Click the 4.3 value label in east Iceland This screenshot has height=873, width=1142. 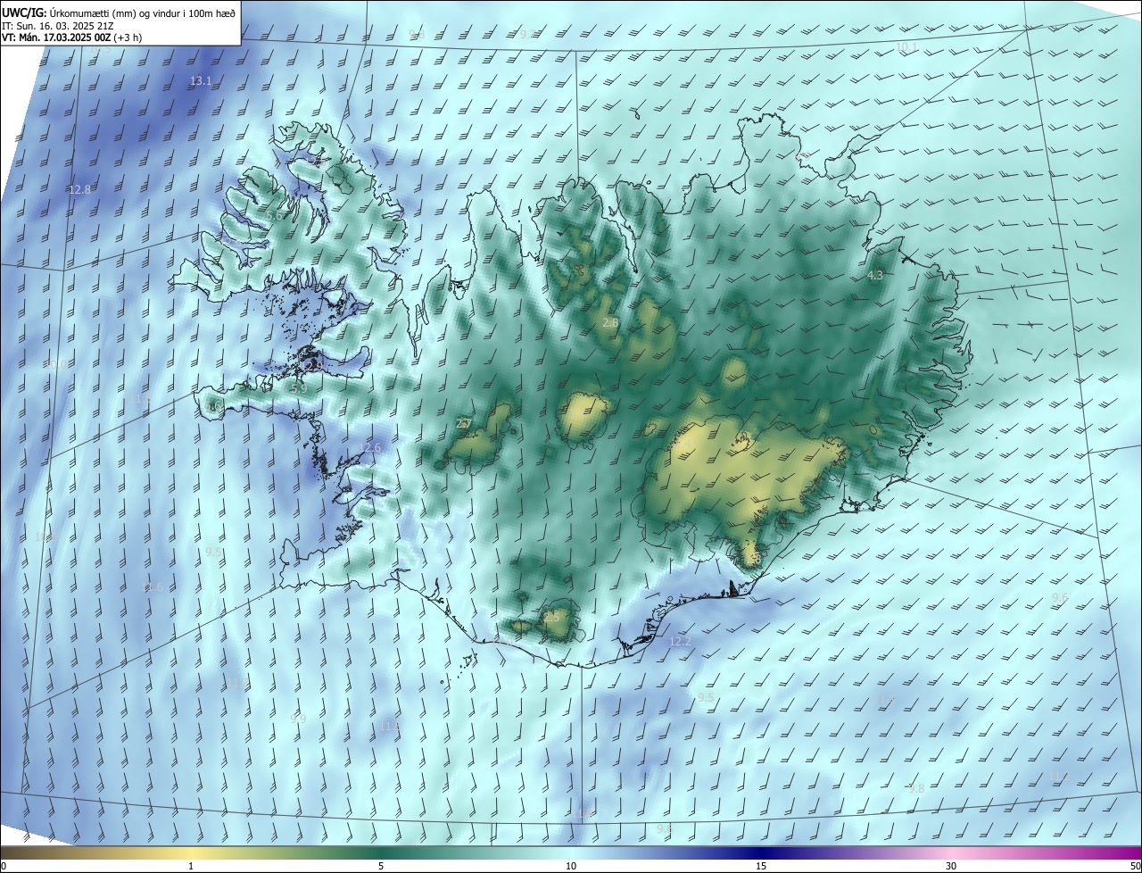[874, 276]
